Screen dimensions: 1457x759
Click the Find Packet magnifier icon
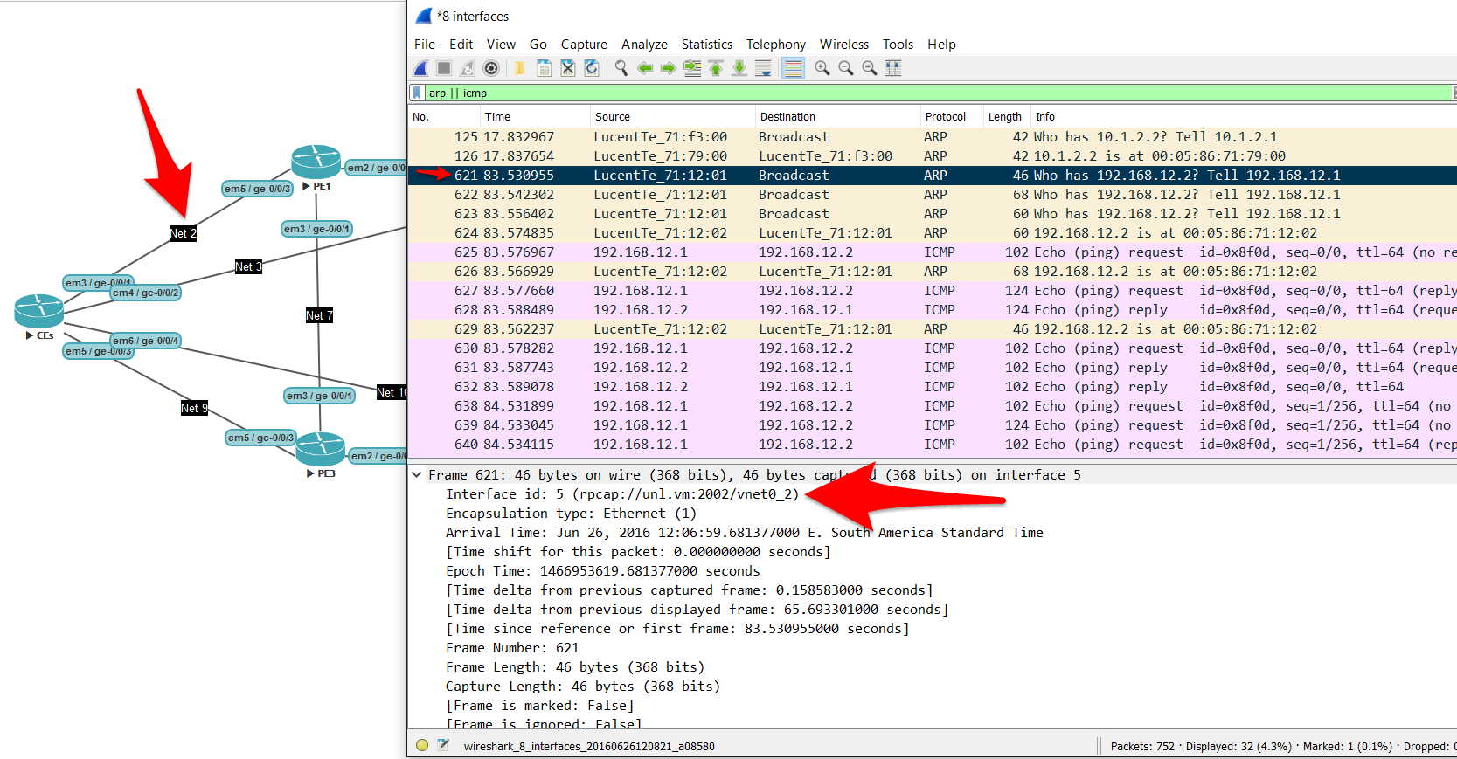[x=621, y=68]
